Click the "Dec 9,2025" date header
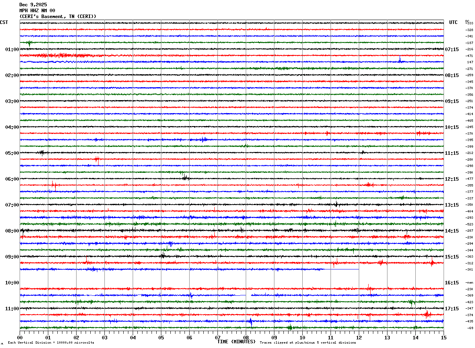The height and width of the screenshot is (348, 475). pos(33,5)
